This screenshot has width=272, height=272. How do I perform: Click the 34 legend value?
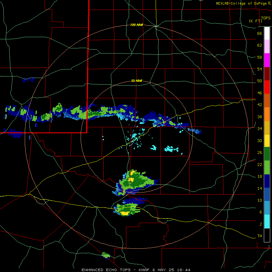click(x=260, y=129)
